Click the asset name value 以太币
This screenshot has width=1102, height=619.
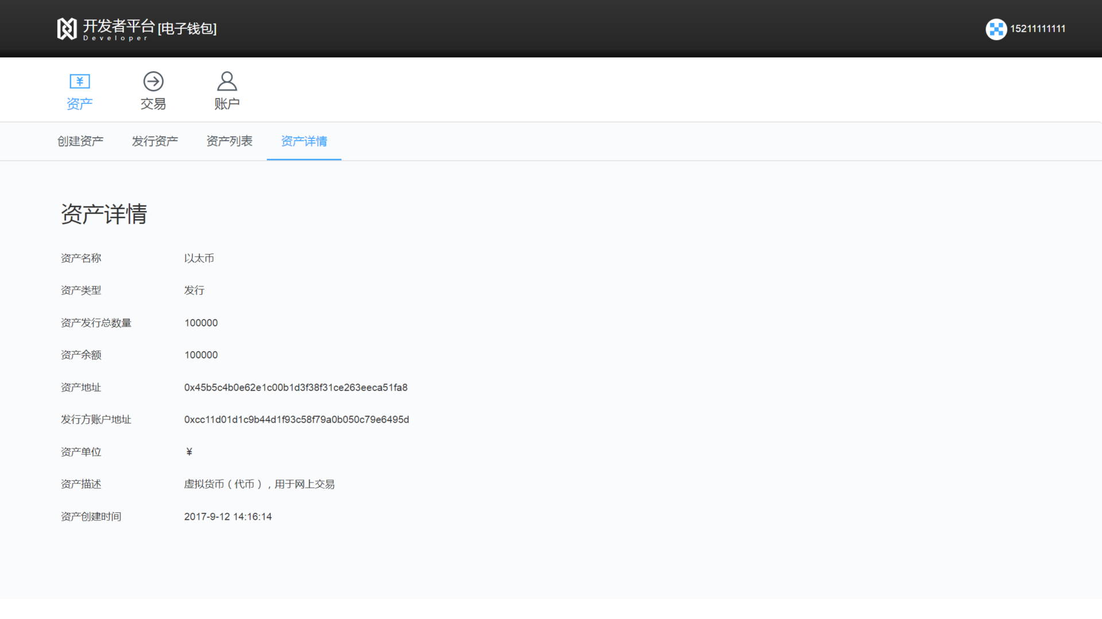pyautogui.click(x=199, y=258)
